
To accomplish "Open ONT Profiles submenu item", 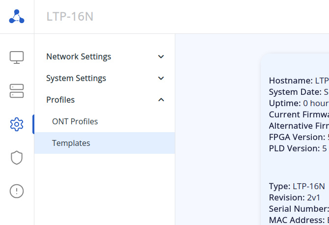I will tap(75, 121).
